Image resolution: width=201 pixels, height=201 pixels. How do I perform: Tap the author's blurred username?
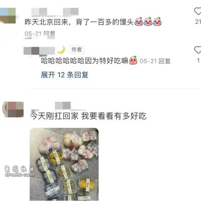click(39, 51)
